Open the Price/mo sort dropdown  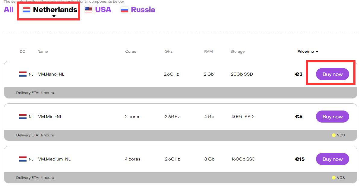click(308, 51)
